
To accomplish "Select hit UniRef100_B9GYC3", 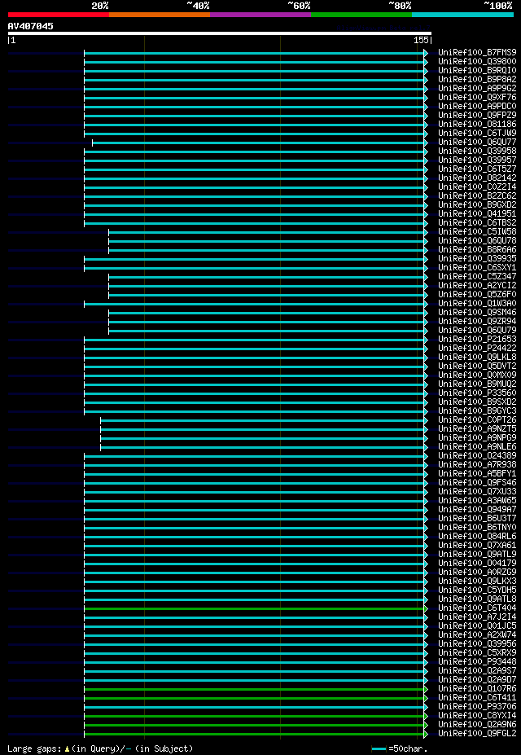I will [477, 412].
